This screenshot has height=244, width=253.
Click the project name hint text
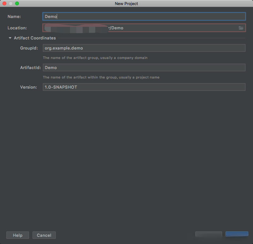(101, 77)
